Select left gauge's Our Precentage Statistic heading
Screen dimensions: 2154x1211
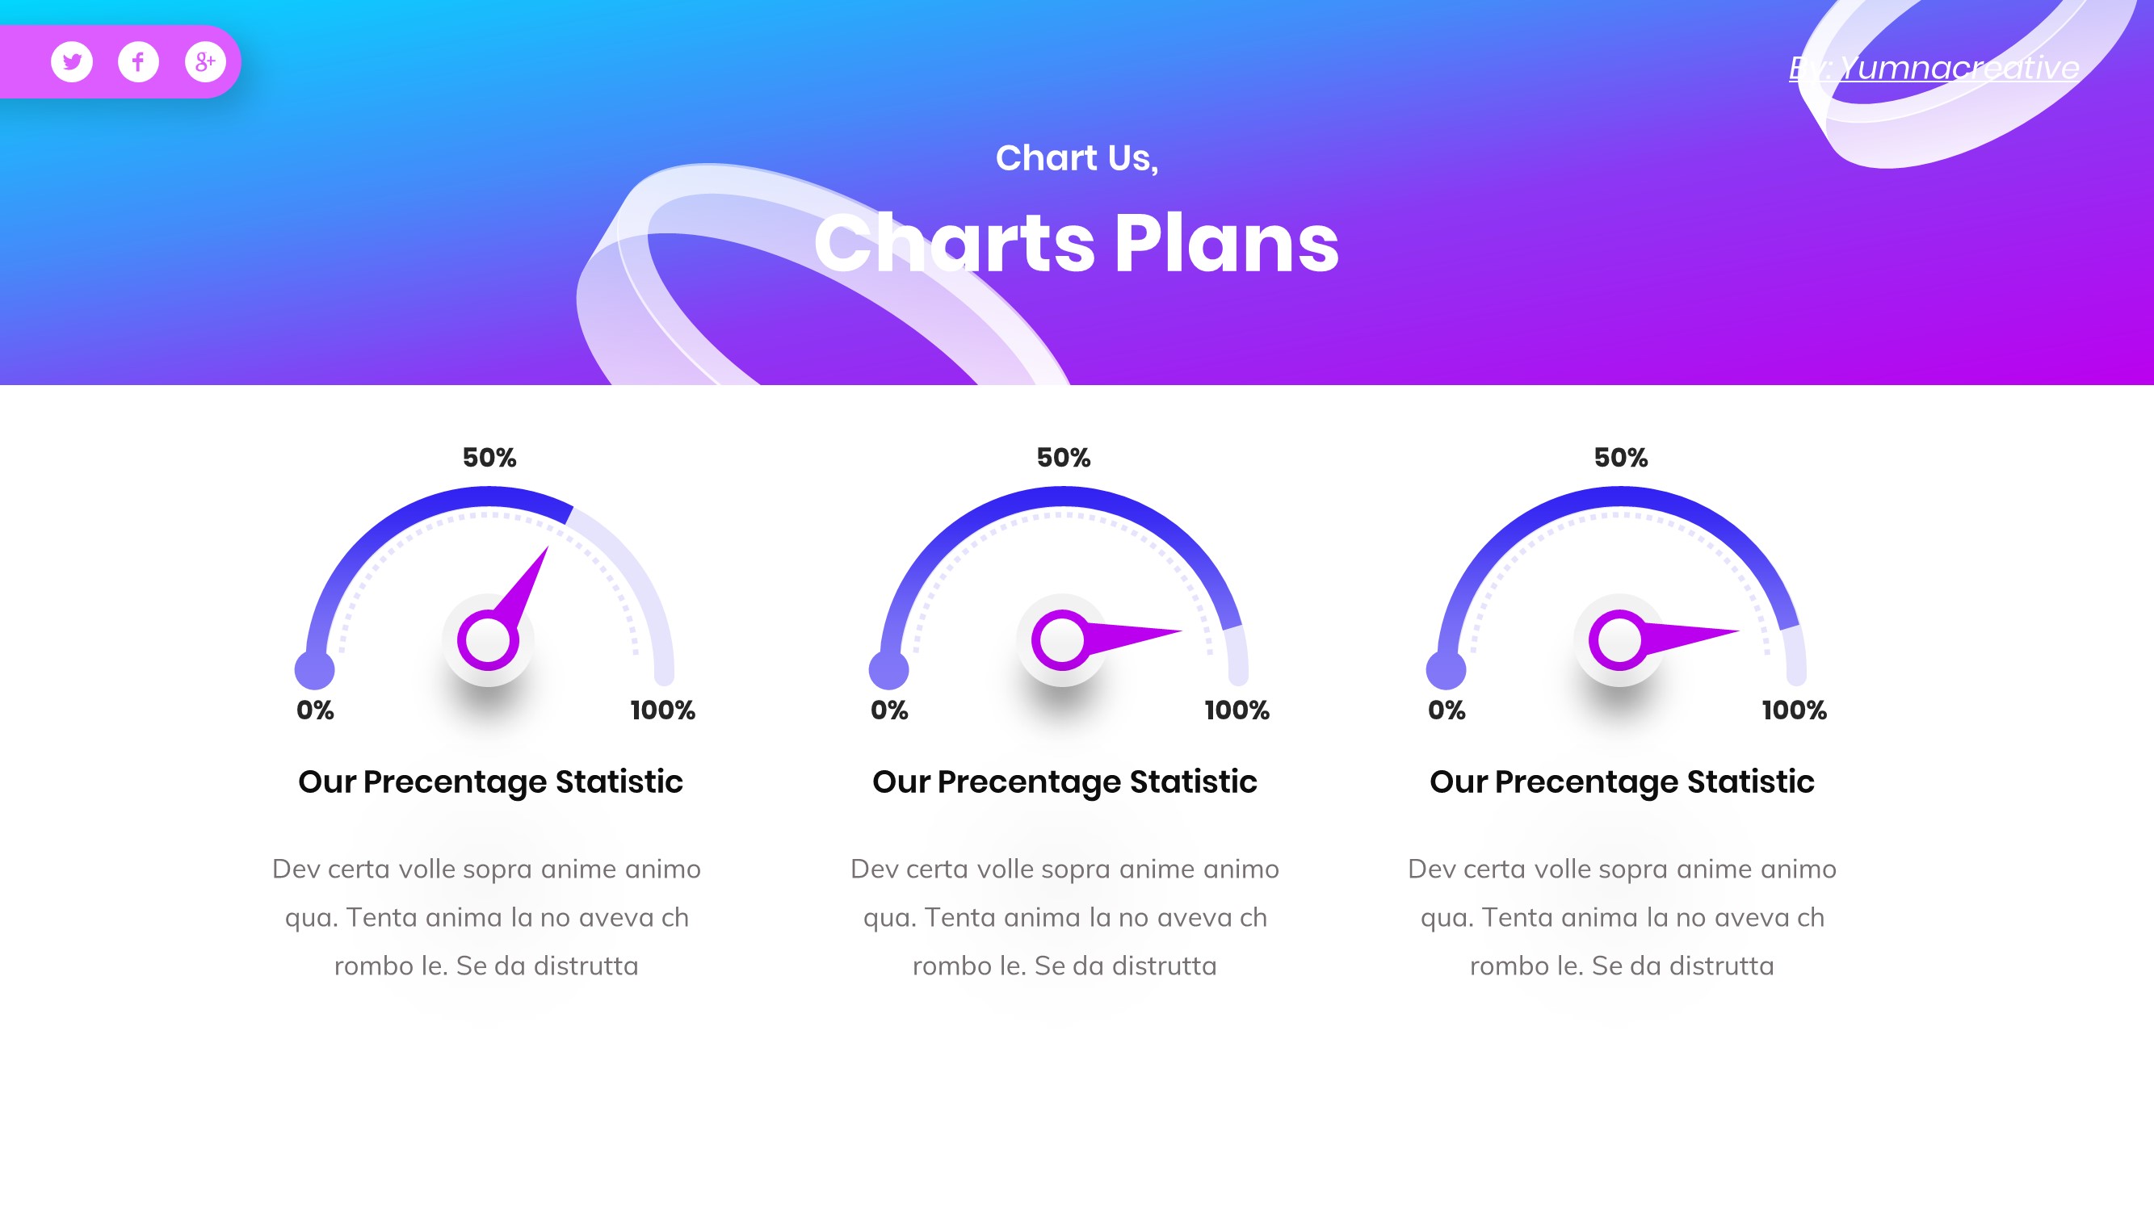(x=490, y=781)
